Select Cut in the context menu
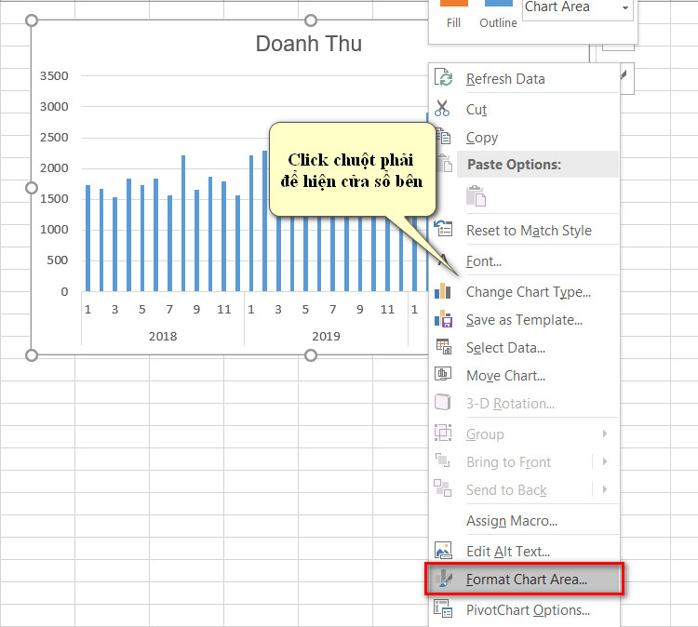The height and width of the screenshot is (627, 698). 524,109
